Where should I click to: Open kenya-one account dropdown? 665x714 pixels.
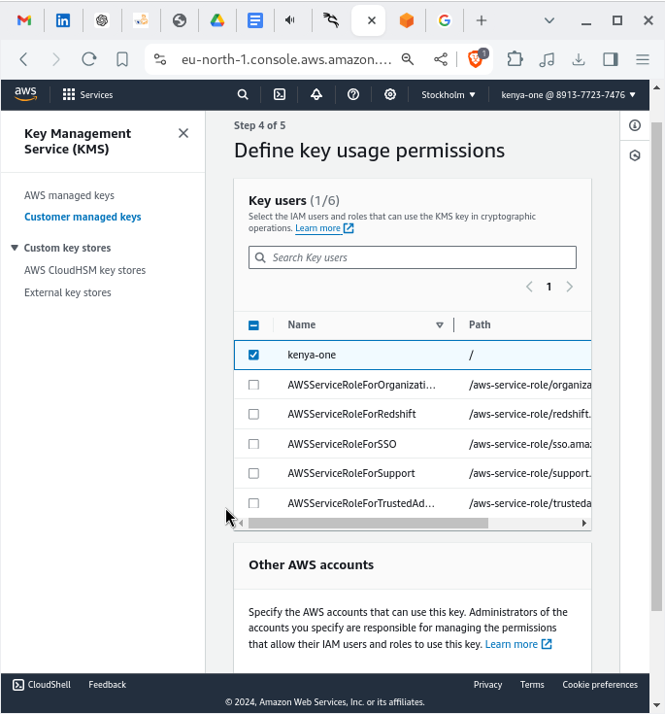(x=569, y=95)
